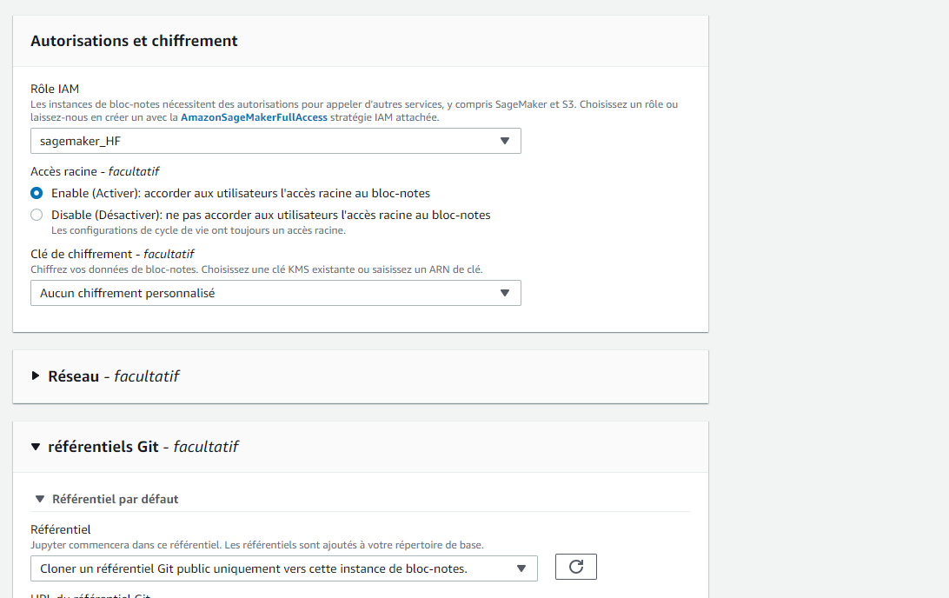Click the arrow on the repository clone dropdown

(520, 567)
